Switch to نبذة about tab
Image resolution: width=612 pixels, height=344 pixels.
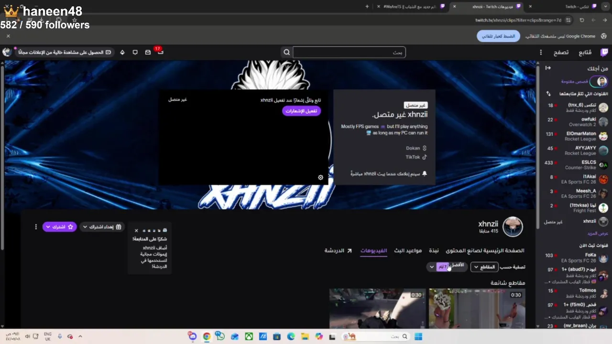click(x=434, y=250)
